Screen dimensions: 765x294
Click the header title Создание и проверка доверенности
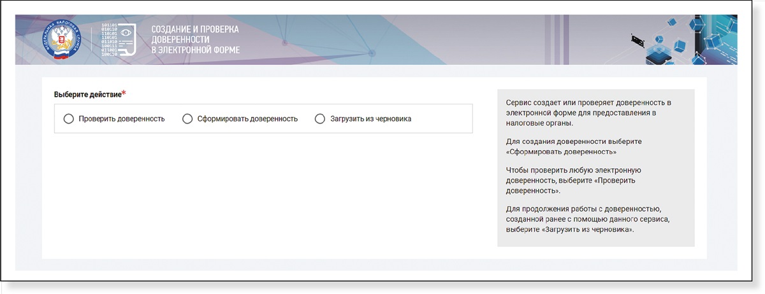coord(195,39)
